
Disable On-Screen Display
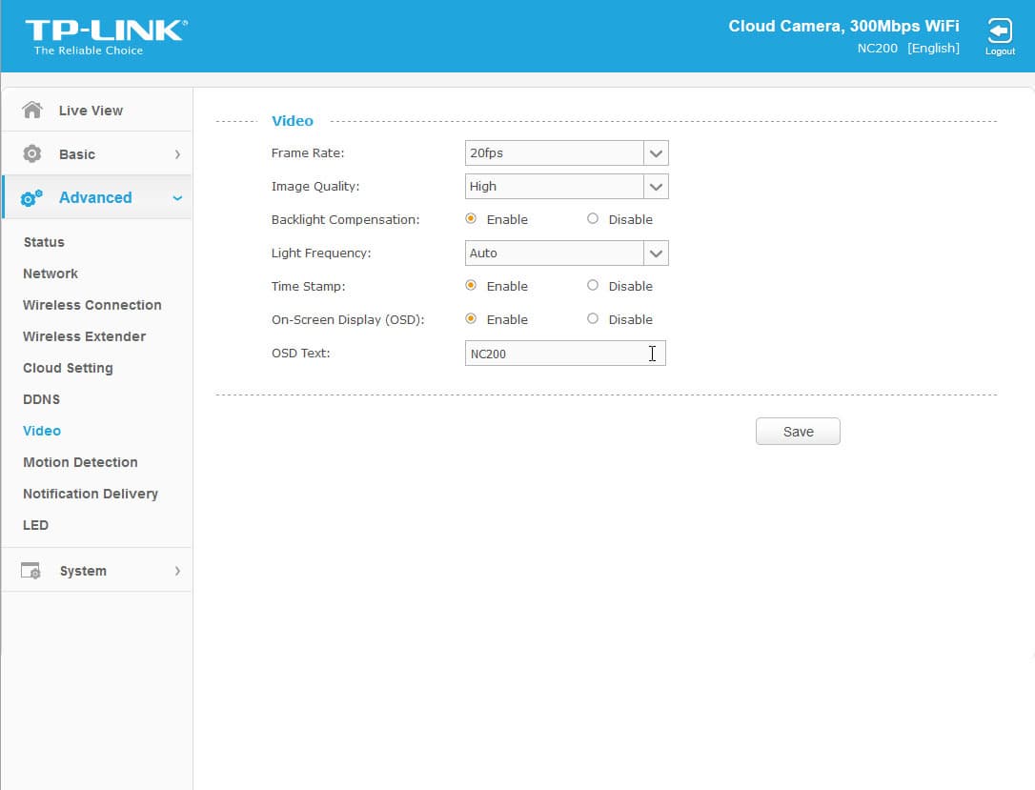pyautogui.click(x=593, y=319)
